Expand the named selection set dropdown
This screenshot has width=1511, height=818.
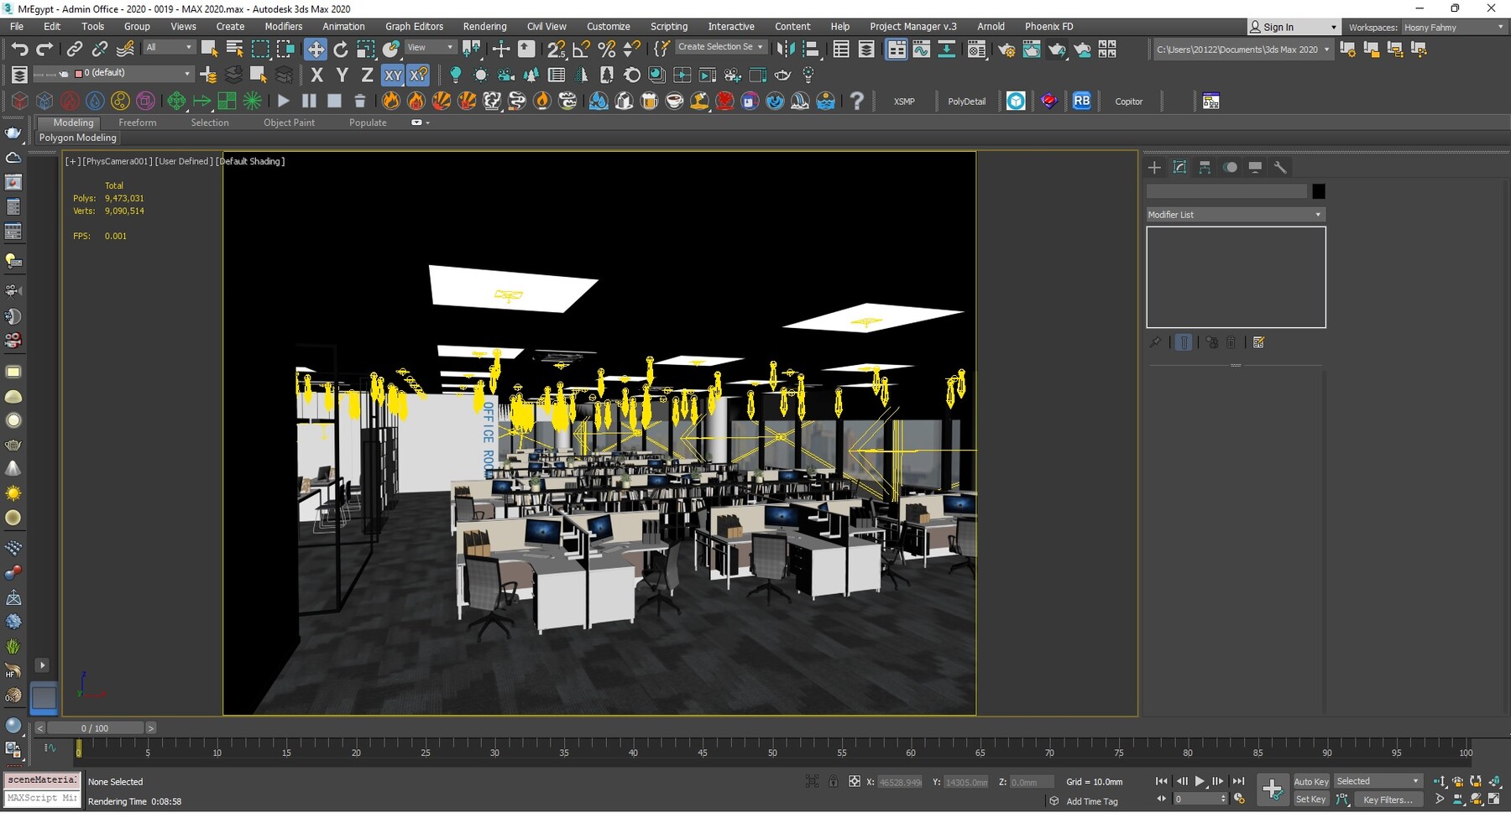click(758, 47)
